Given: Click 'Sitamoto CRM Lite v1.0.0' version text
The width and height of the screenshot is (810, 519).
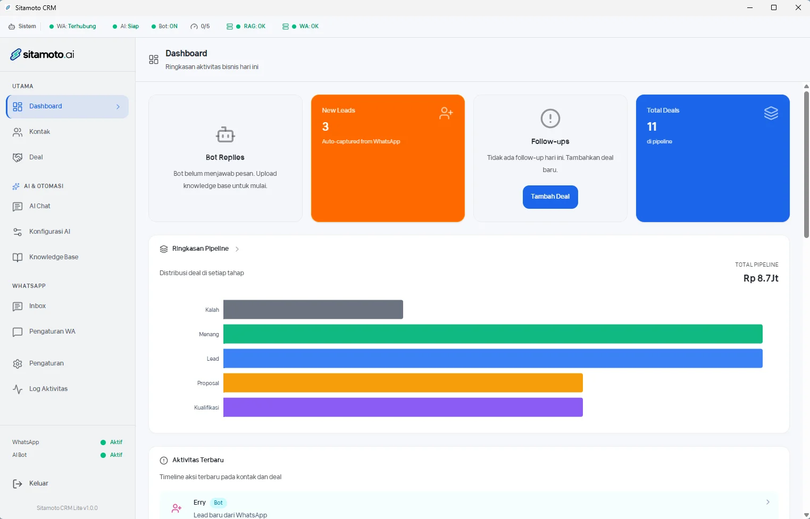Looking at the screenshot, I should click(x=68, y=508).
